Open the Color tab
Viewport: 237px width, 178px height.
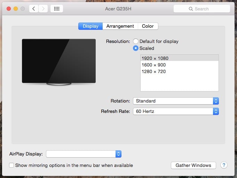[x=148, y=26]
